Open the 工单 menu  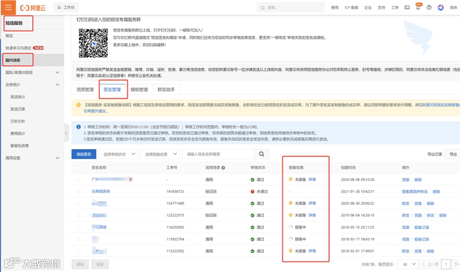click(x=395, y=8)
